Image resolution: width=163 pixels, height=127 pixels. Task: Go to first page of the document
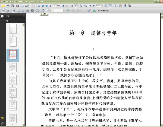point(39,6)
